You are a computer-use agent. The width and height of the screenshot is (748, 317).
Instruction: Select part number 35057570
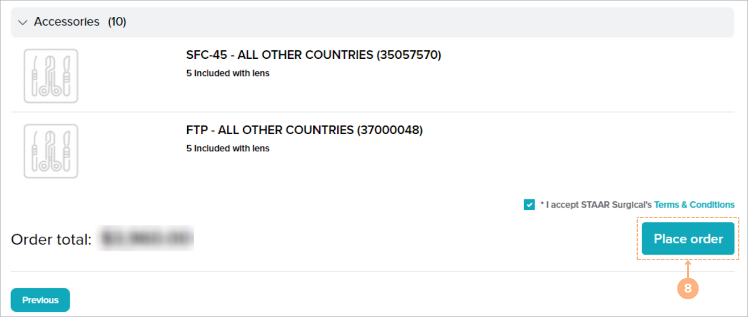tap(409, 55)
